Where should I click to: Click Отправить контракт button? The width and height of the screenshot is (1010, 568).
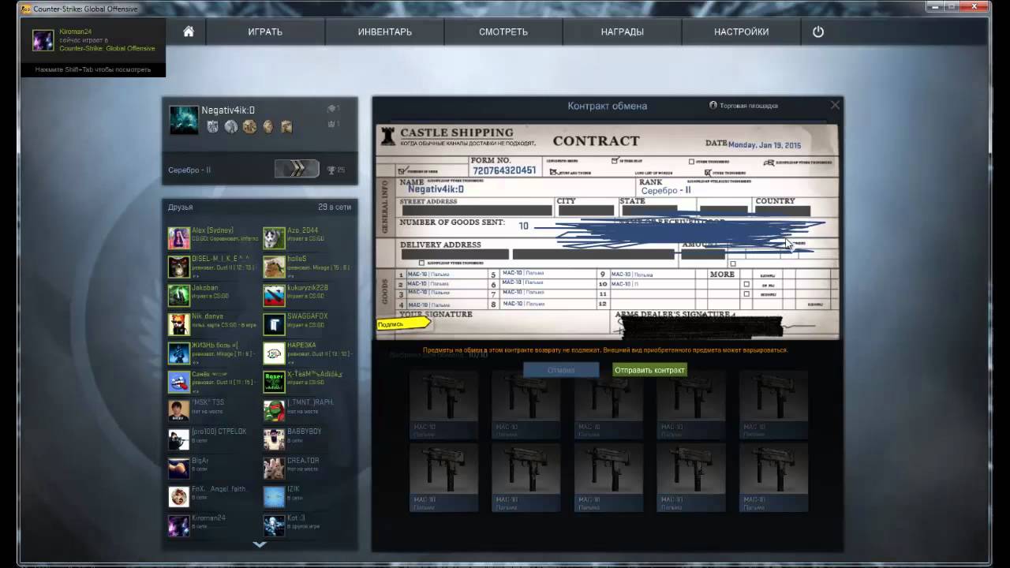[649, 370]
